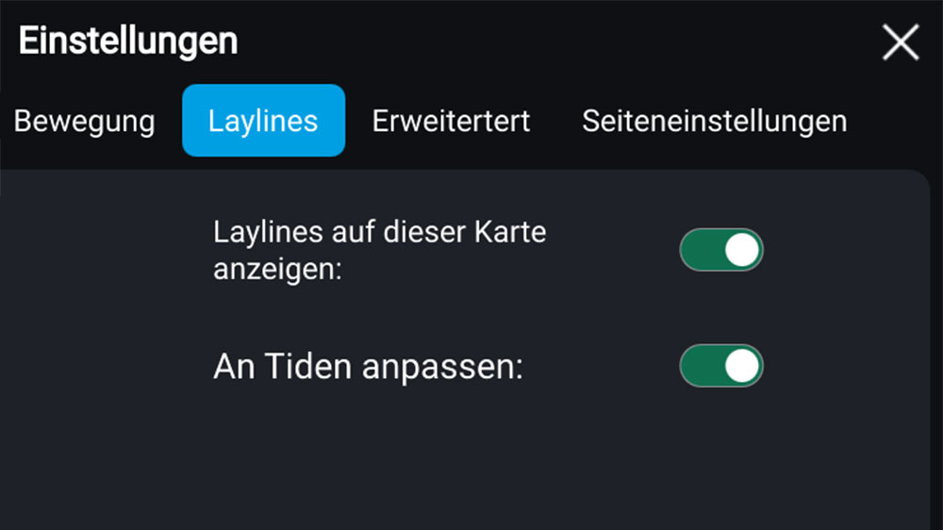This screenshot has width=943, height=530.
Task: Click the empty panel area left of Laylines label
Action: tap(104, 250)
